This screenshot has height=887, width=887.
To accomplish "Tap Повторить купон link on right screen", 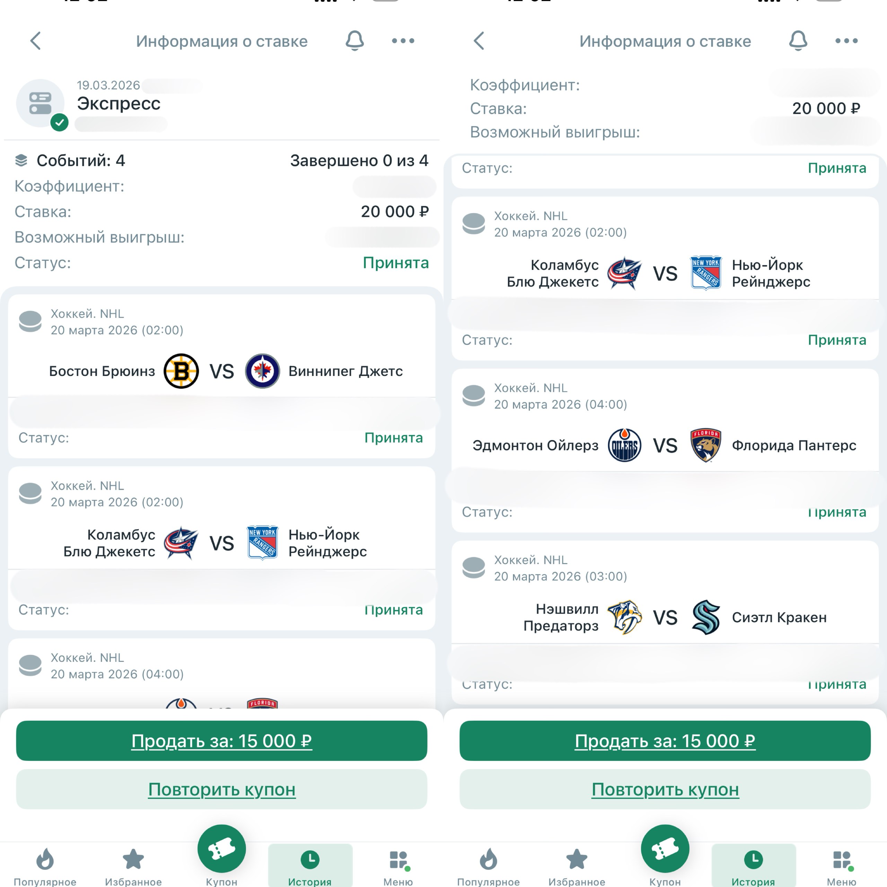I will (665, 789).
